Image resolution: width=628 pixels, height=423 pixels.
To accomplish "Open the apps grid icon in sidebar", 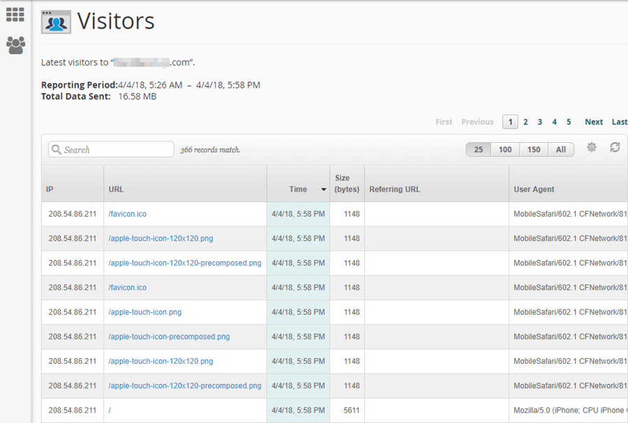I will 15,14.
